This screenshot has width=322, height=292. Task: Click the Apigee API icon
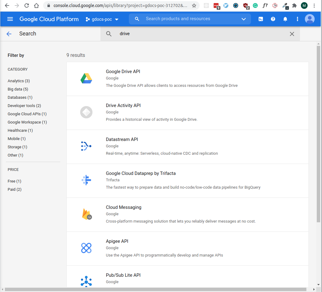(x=86, y=248)
